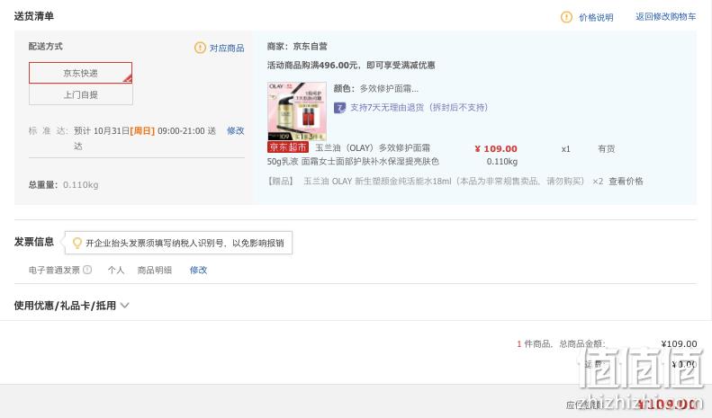Click the lightbulb tip icon in invoice notice
Image resolution: width=712 pixels, height=418 pixels.
[x=77, y=243]
